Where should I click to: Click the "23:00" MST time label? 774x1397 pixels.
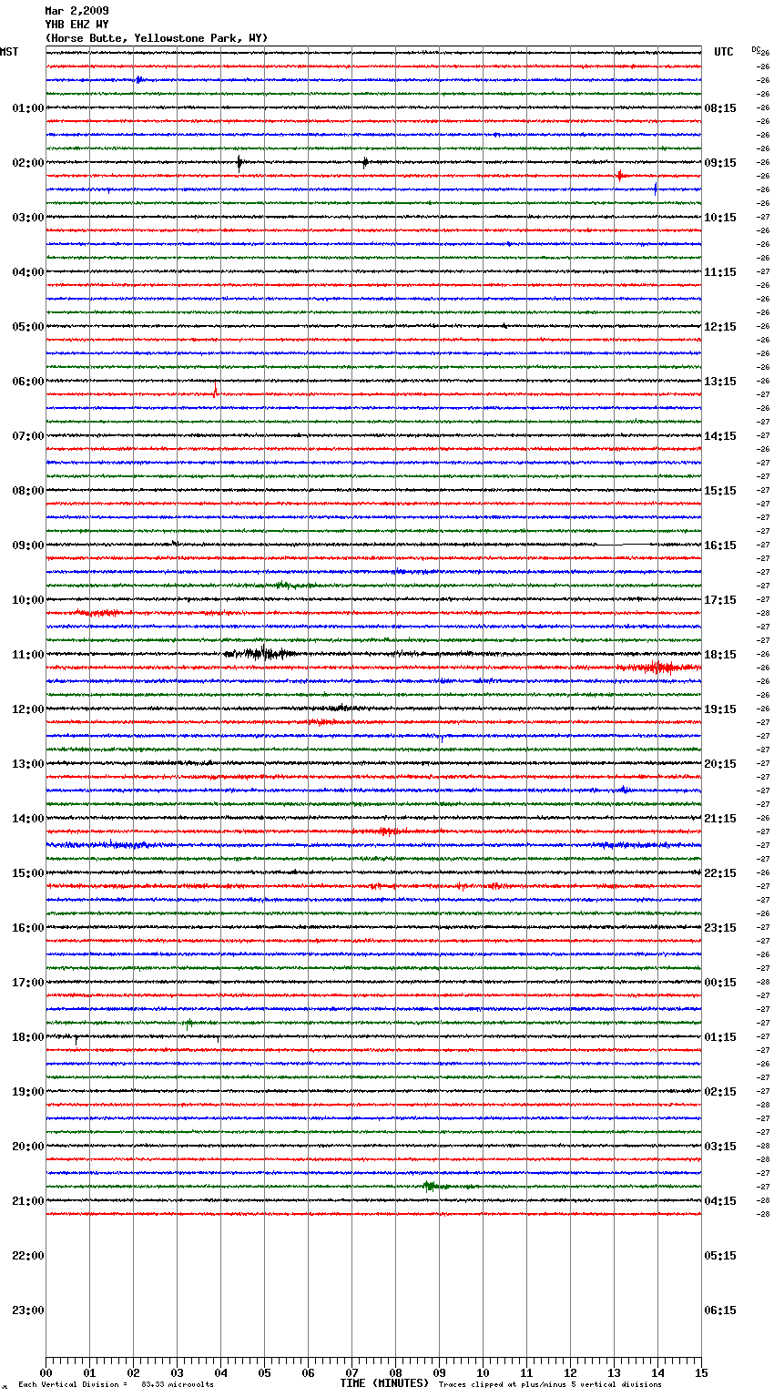point(28,1310)
